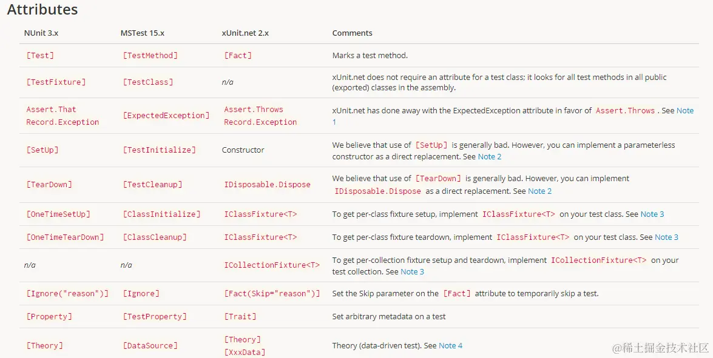This screenshot has height=358, width=713.
Task: Click [SetUp] in the NUnit column
Action: [x=42, y=150]
